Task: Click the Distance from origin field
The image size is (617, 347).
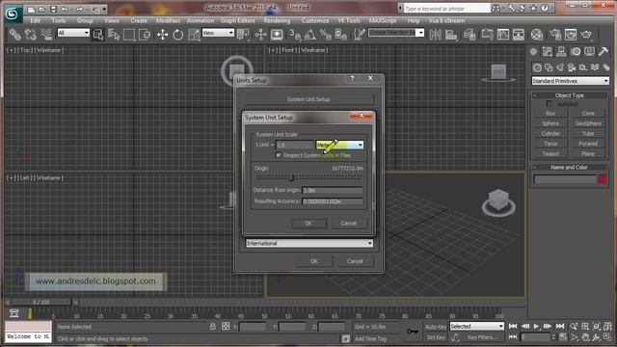Action: click(x=333, y=191)
